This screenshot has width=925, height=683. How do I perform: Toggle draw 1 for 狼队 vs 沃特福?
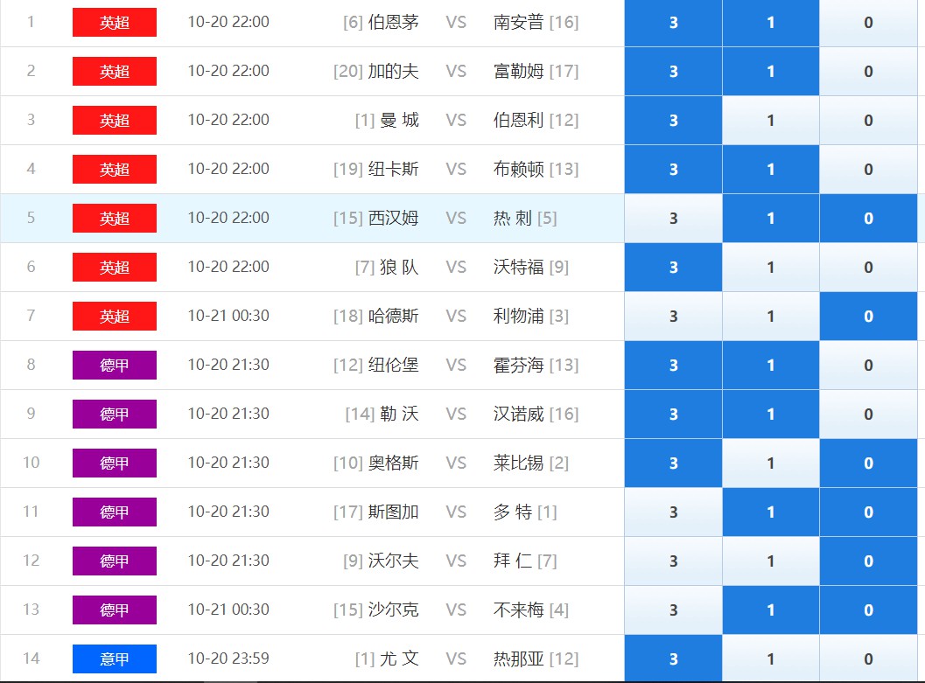tap(770, 267)
